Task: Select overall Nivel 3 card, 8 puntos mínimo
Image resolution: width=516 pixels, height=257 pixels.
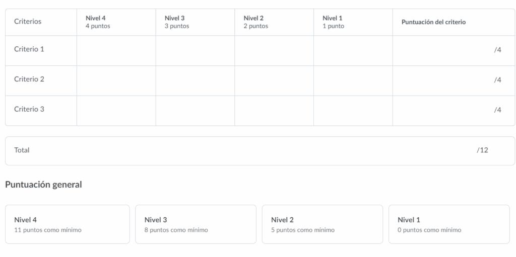Action: (196, 224)
